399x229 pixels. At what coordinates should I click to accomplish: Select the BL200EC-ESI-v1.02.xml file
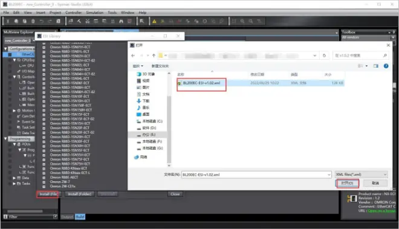(261, 83)
